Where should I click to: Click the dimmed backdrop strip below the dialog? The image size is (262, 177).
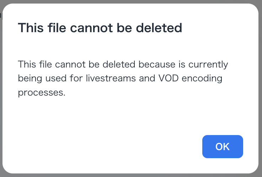[131, 175]
